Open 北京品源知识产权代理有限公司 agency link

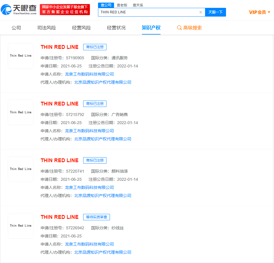(x=102, y=82)
